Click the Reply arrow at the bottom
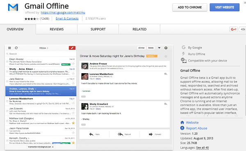The height and width of the screenshot is (151, 246). (91, 134)
